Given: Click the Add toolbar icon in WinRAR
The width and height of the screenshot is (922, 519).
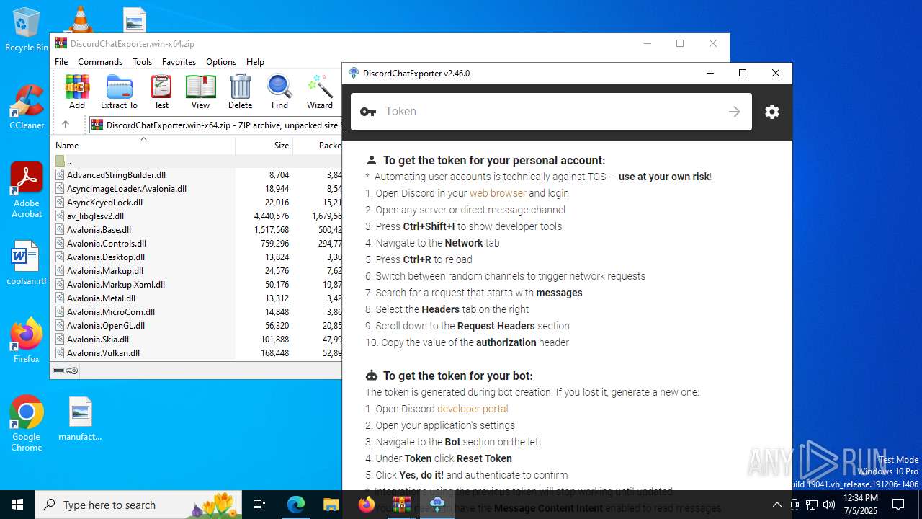Looking at the screenshot, I should (x=77, y=92).
